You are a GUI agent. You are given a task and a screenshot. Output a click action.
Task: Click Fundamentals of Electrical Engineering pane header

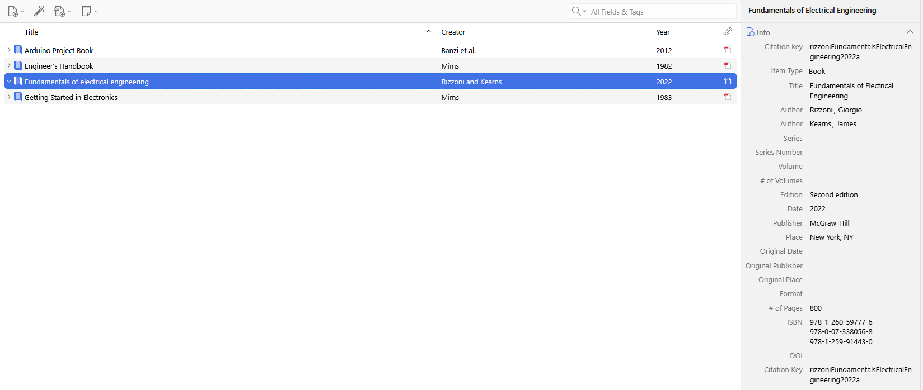812,11
